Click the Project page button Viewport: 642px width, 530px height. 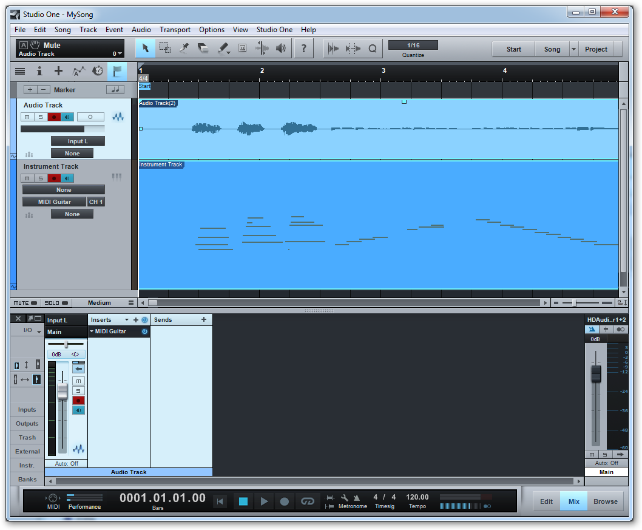(x=596, y=49)
